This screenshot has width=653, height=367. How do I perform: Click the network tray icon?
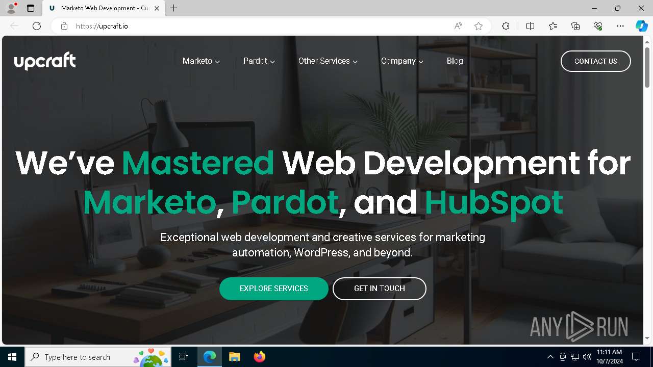575,357
